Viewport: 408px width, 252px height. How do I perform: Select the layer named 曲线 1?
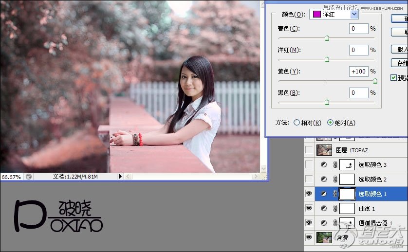pyautogui.click(x=367, y=208)
